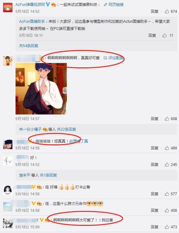The image size is (179, 233).
Task: Open the AcFun account avatar
Action: (8, 7)
